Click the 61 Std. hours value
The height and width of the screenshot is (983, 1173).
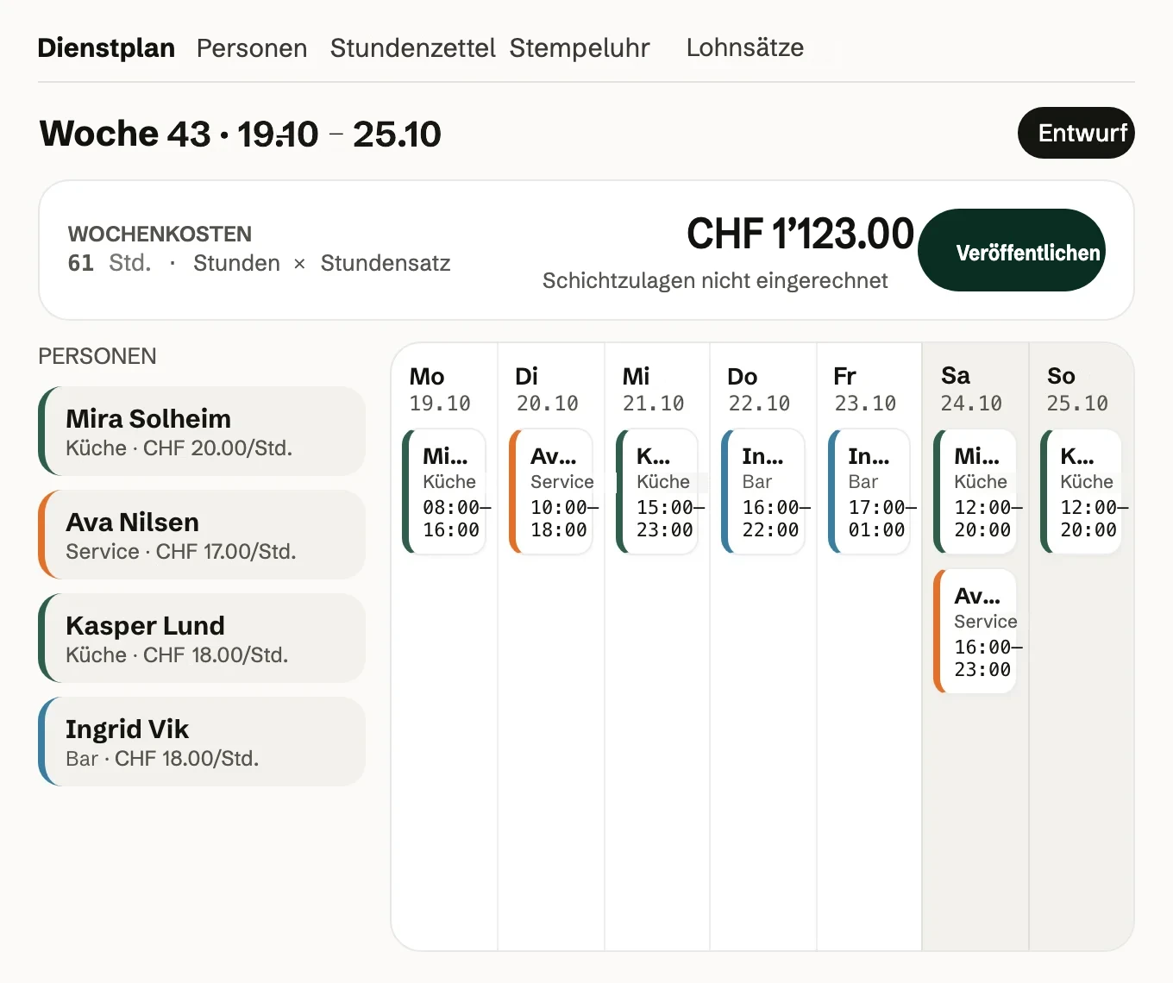110,263
